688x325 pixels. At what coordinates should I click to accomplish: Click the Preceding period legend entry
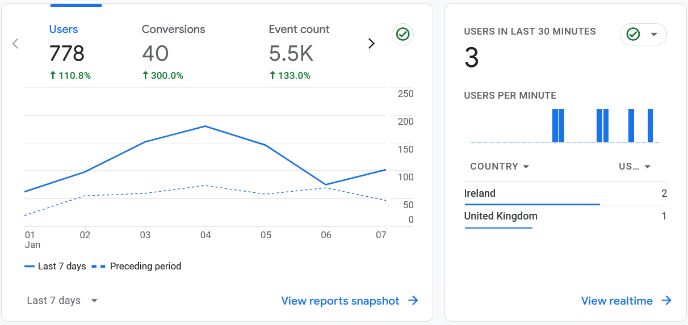click(x=137, y=266)
